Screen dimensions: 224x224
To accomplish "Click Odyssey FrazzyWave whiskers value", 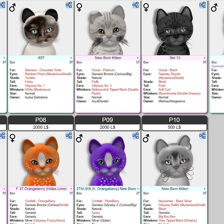I will click(49, 221).
